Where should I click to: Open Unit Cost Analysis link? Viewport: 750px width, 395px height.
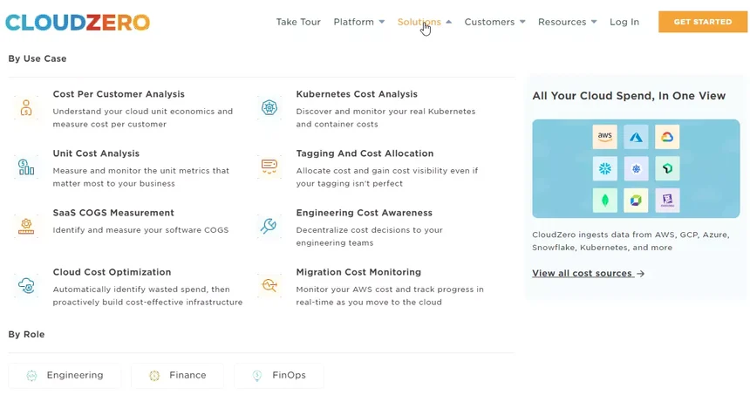tap(96, 153)
